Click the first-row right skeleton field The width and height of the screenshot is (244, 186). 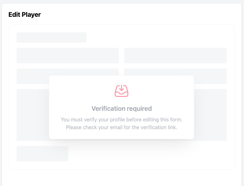point(175,56)
